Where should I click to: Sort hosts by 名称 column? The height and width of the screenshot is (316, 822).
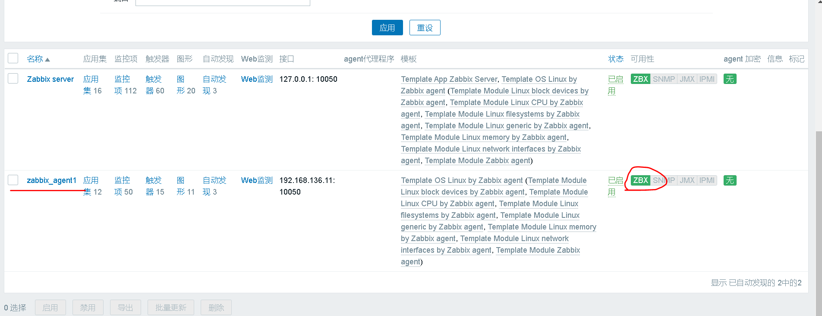[x=38, y=59]
